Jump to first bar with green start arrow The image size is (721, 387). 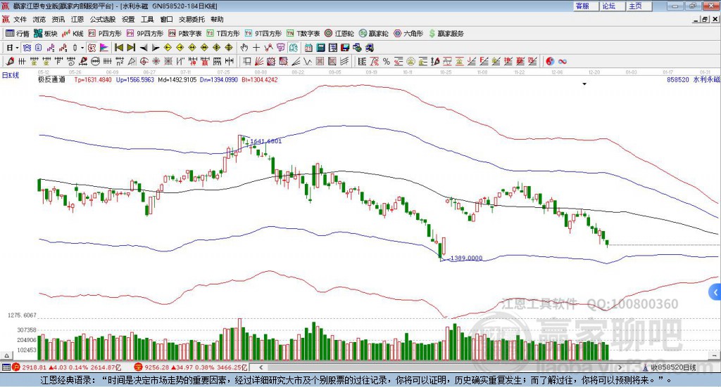click(x=118, y=48)
